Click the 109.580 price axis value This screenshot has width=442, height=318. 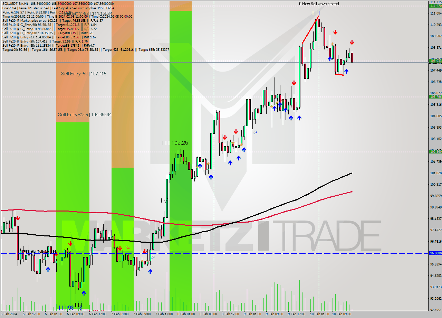[x=435, y=36]
